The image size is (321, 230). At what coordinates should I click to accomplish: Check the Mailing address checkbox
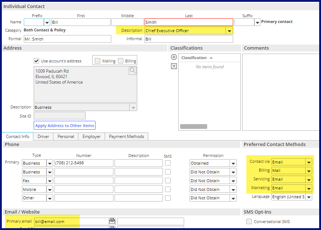click(97, 61)
